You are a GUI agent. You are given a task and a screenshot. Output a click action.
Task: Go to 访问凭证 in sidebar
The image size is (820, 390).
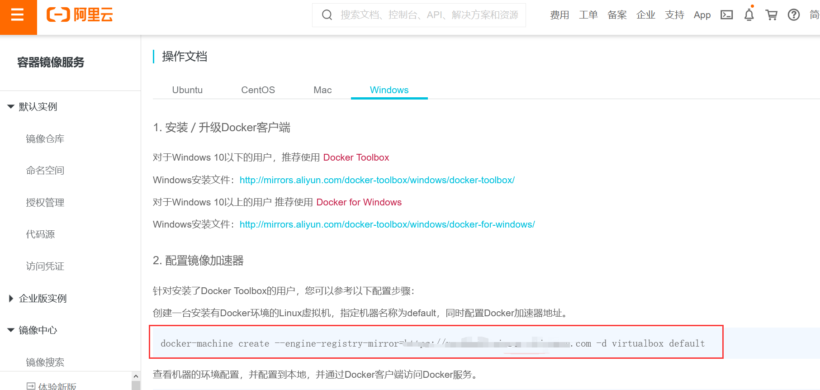click(x=45, y=266)
